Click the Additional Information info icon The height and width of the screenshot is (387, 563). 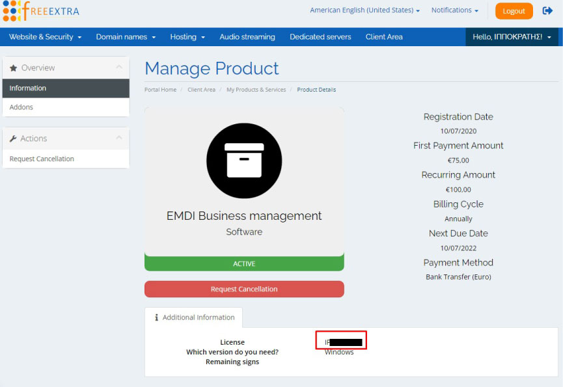point(157,317)
